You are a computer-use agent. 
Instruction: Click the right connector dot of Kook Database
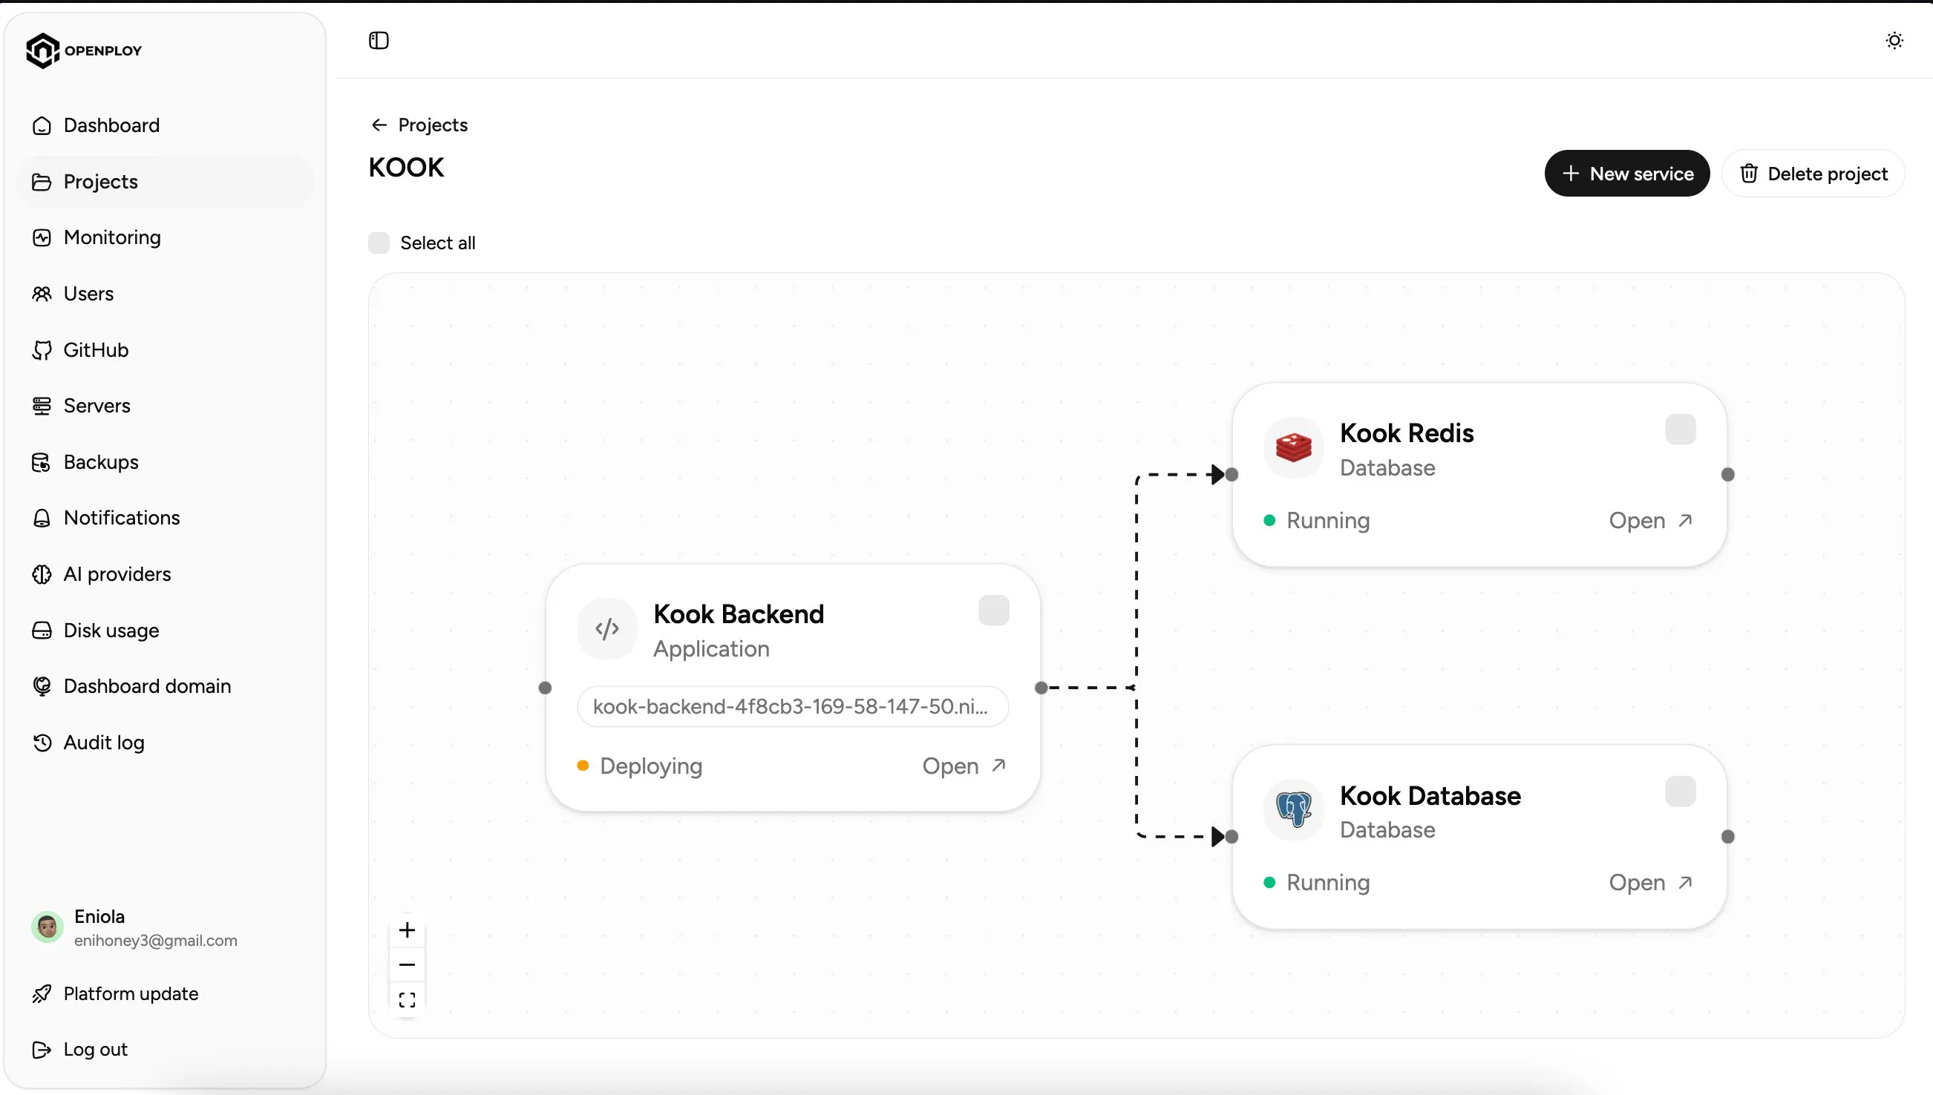(1727, 837)
